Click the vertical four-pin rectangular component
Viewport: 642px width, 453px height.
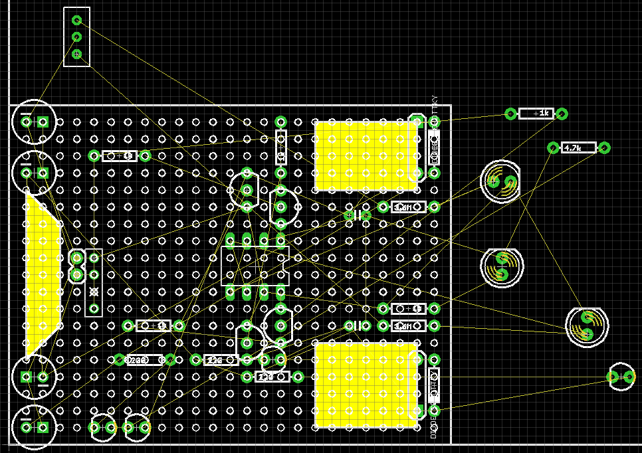coord(94,282)
